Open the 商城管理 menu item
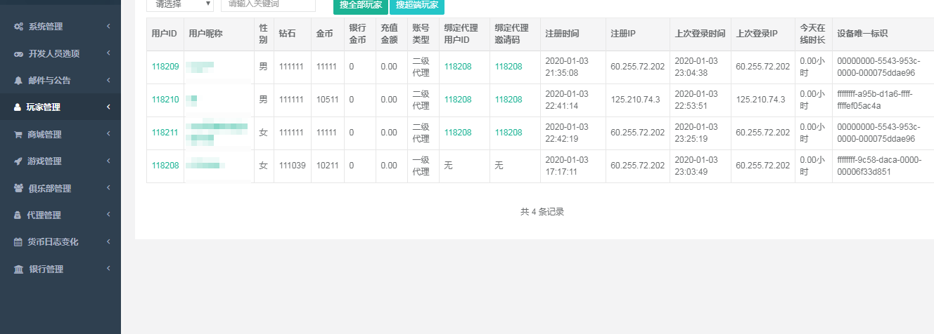 (44, 135)
